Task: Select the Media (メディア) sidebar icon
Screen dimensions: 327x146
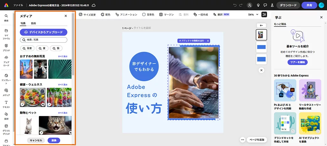Action: (6, 93)
